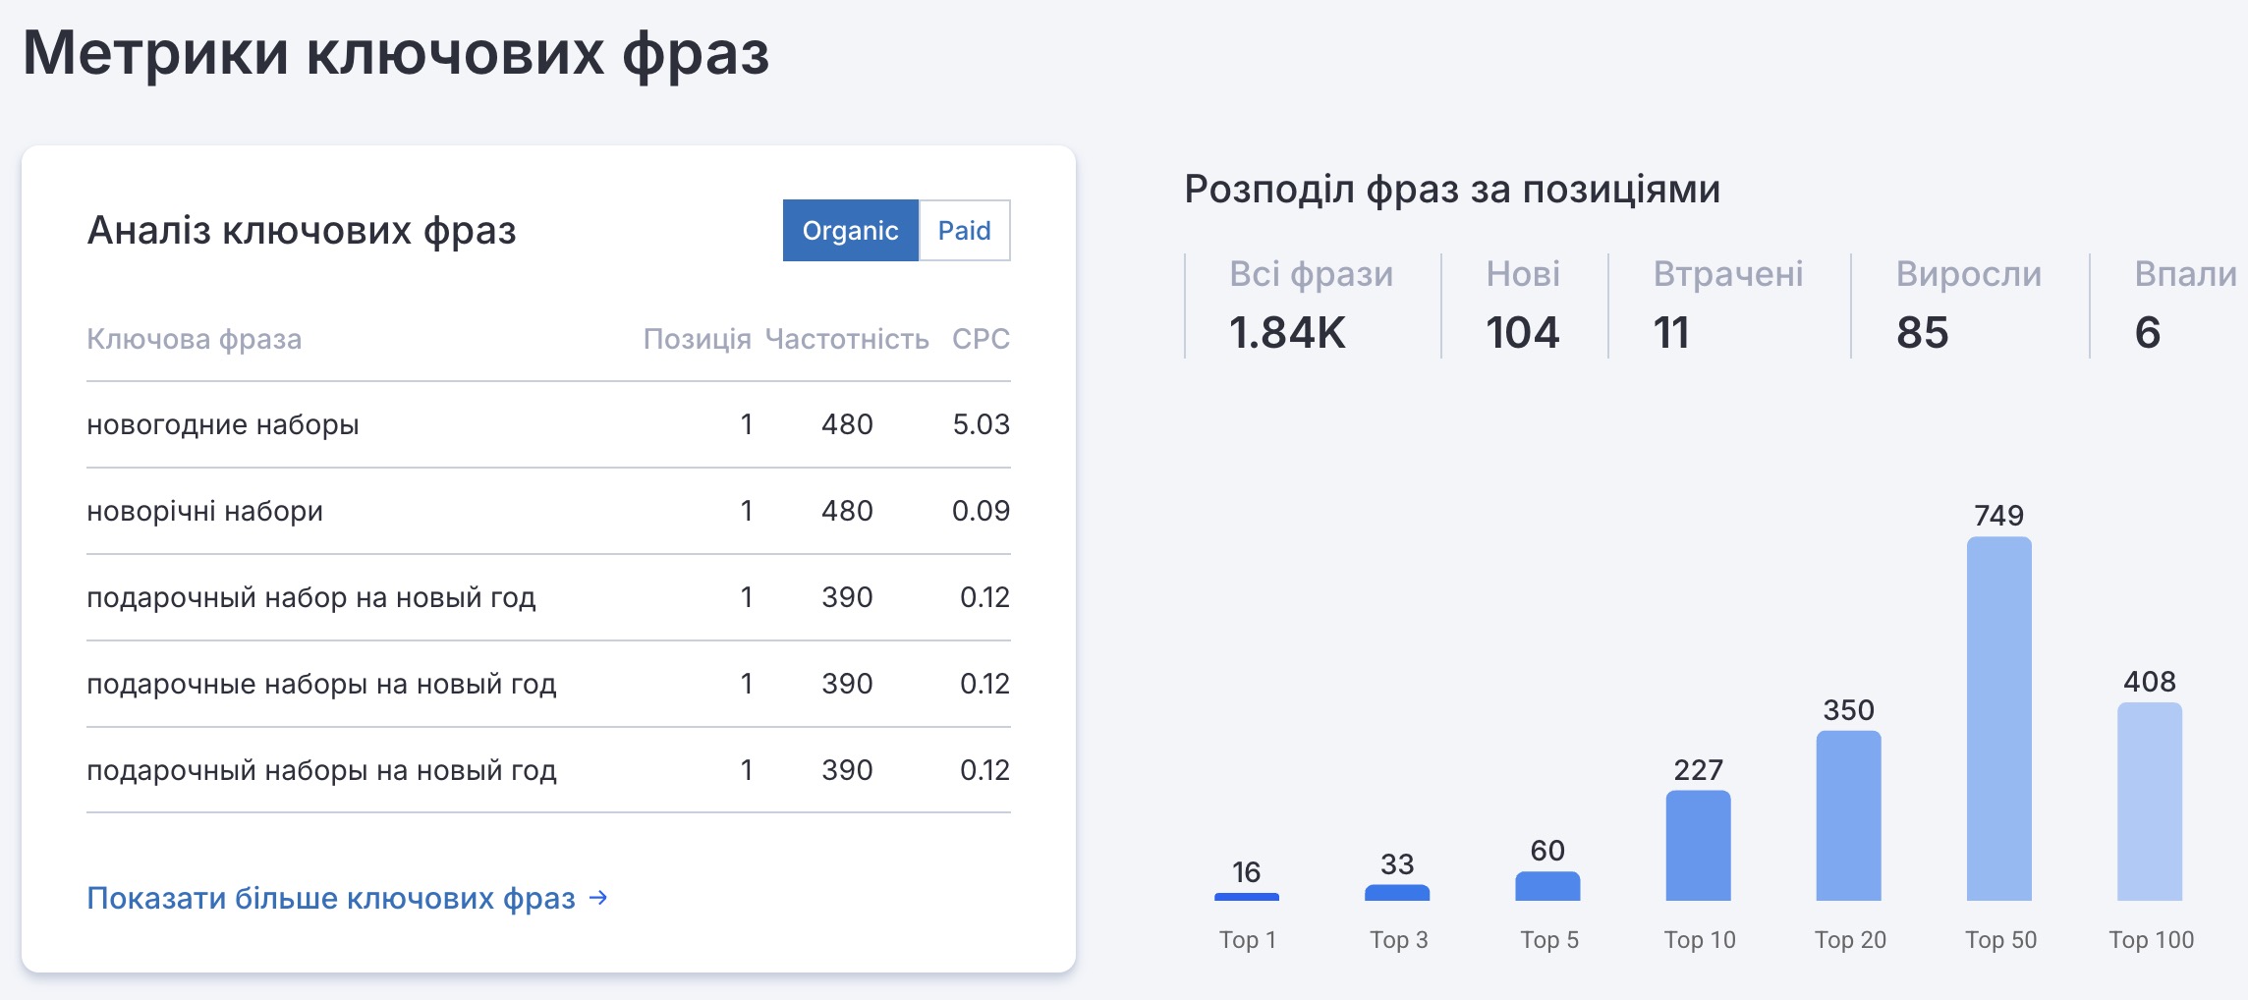Select the 'Всі фрази' tab

(x=1311, y=305)
